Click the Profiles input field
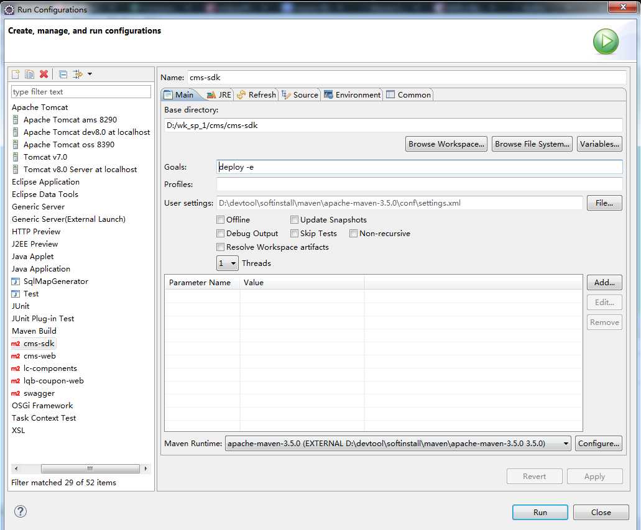Viewport: 641px width, 530px height. 420,185
